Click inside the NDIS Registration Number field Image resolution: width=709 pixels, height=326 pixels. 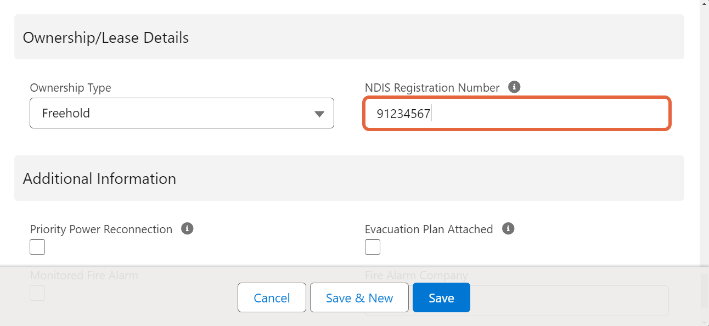(x=516, y=113)
